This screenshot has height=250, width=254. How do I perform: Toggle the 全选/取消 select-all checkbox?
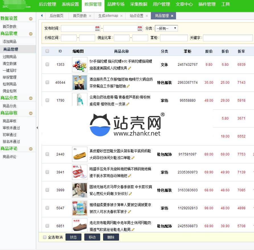(45, 237)
